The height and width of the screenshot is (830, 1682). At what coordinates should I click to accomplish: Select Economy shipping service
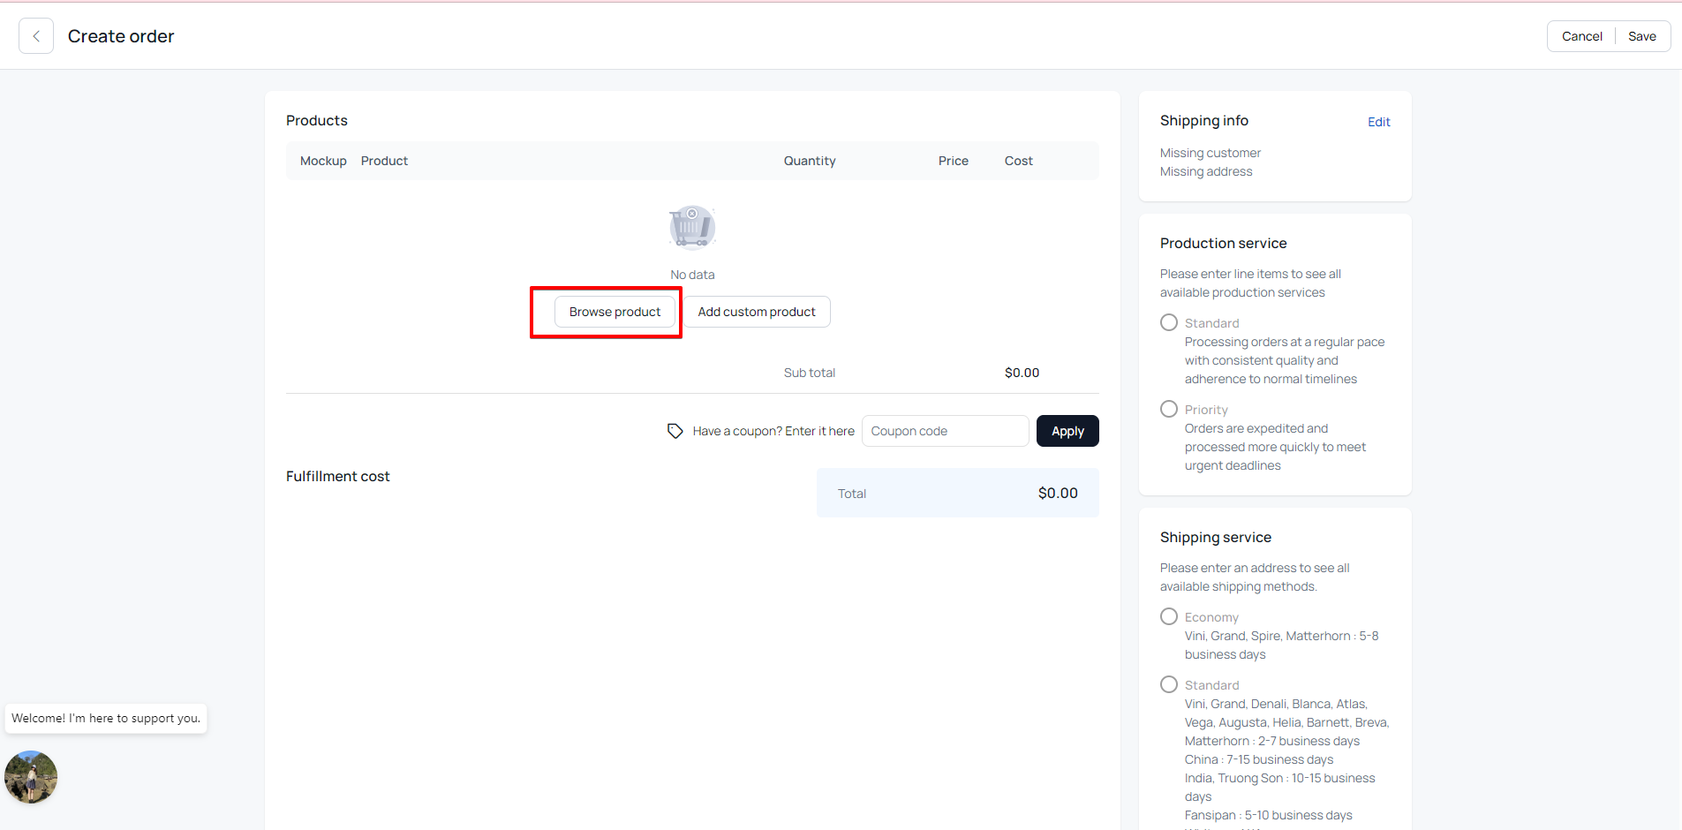pyautogui.click(x=1169, y=617)
